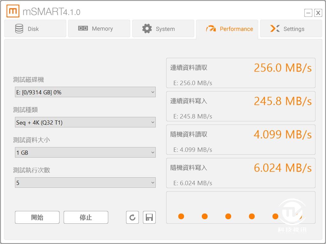Select the 隨機資料寫入 result panel
The height and width of the screenshot is (244, 326).
click(240, 173)
